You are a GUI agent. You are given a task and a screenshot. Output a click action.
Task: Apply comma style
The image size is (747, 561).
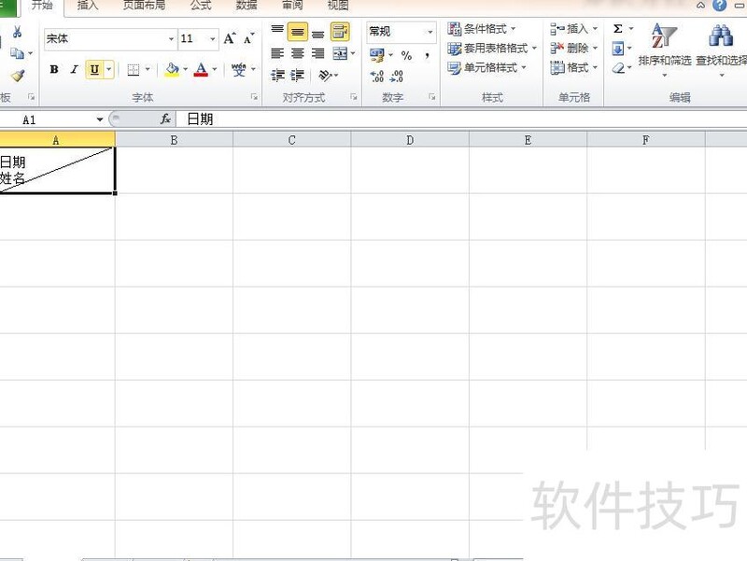[x=427, y=55]
